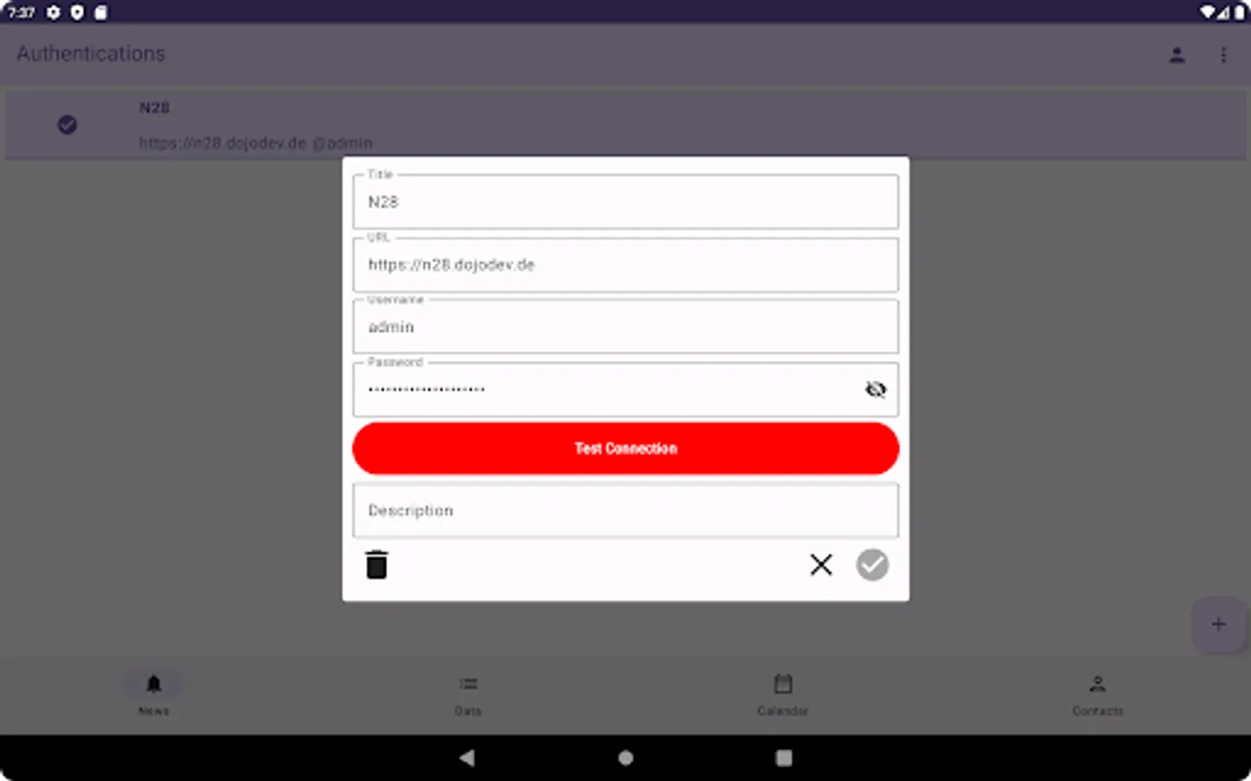The width and height of the screenshot is (1251, 781).
Task: Tap the plus button to add a connection
Action: click(x=1218, y=624)
